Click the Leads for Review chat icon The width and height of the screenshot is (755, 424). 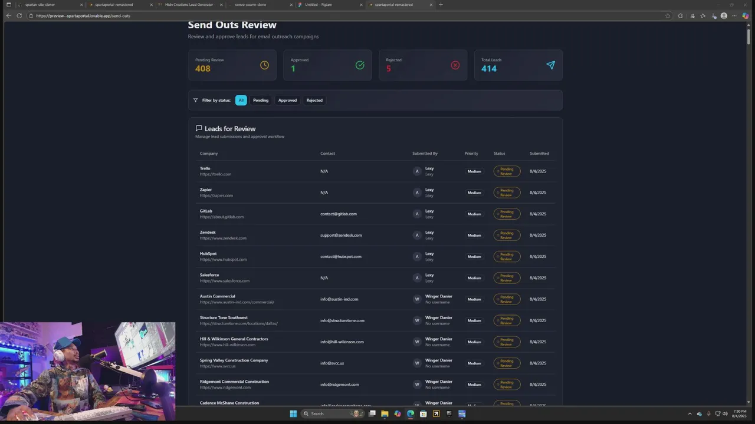[199, 128]
